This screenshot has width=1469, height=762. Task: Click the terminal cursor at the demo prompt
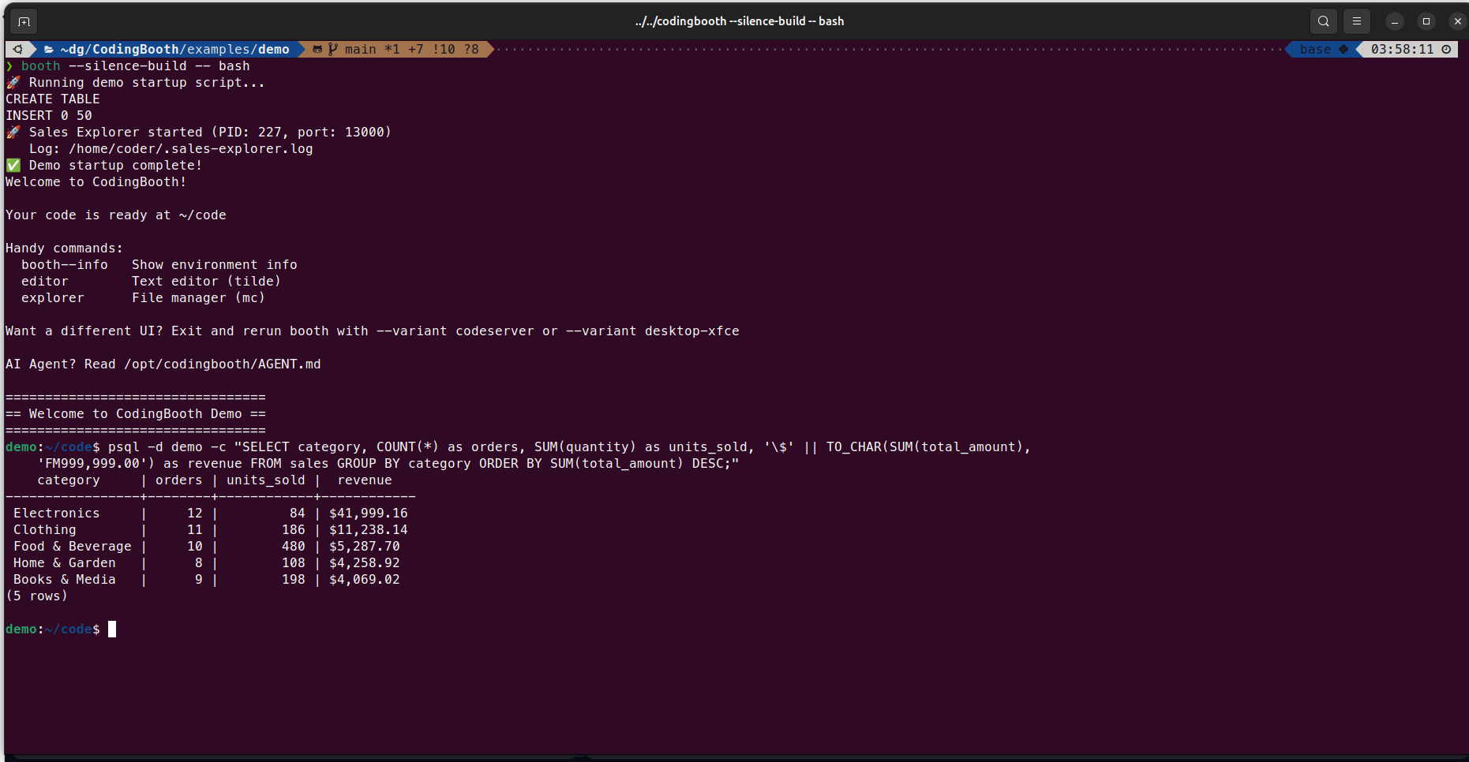click(112, 629)
